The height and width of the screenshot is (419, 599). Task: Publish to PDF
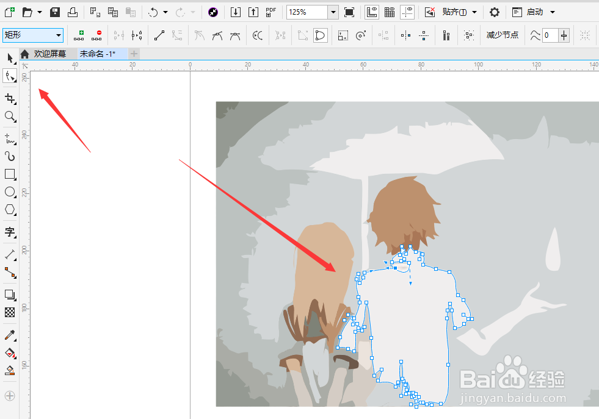click(271, 12)
